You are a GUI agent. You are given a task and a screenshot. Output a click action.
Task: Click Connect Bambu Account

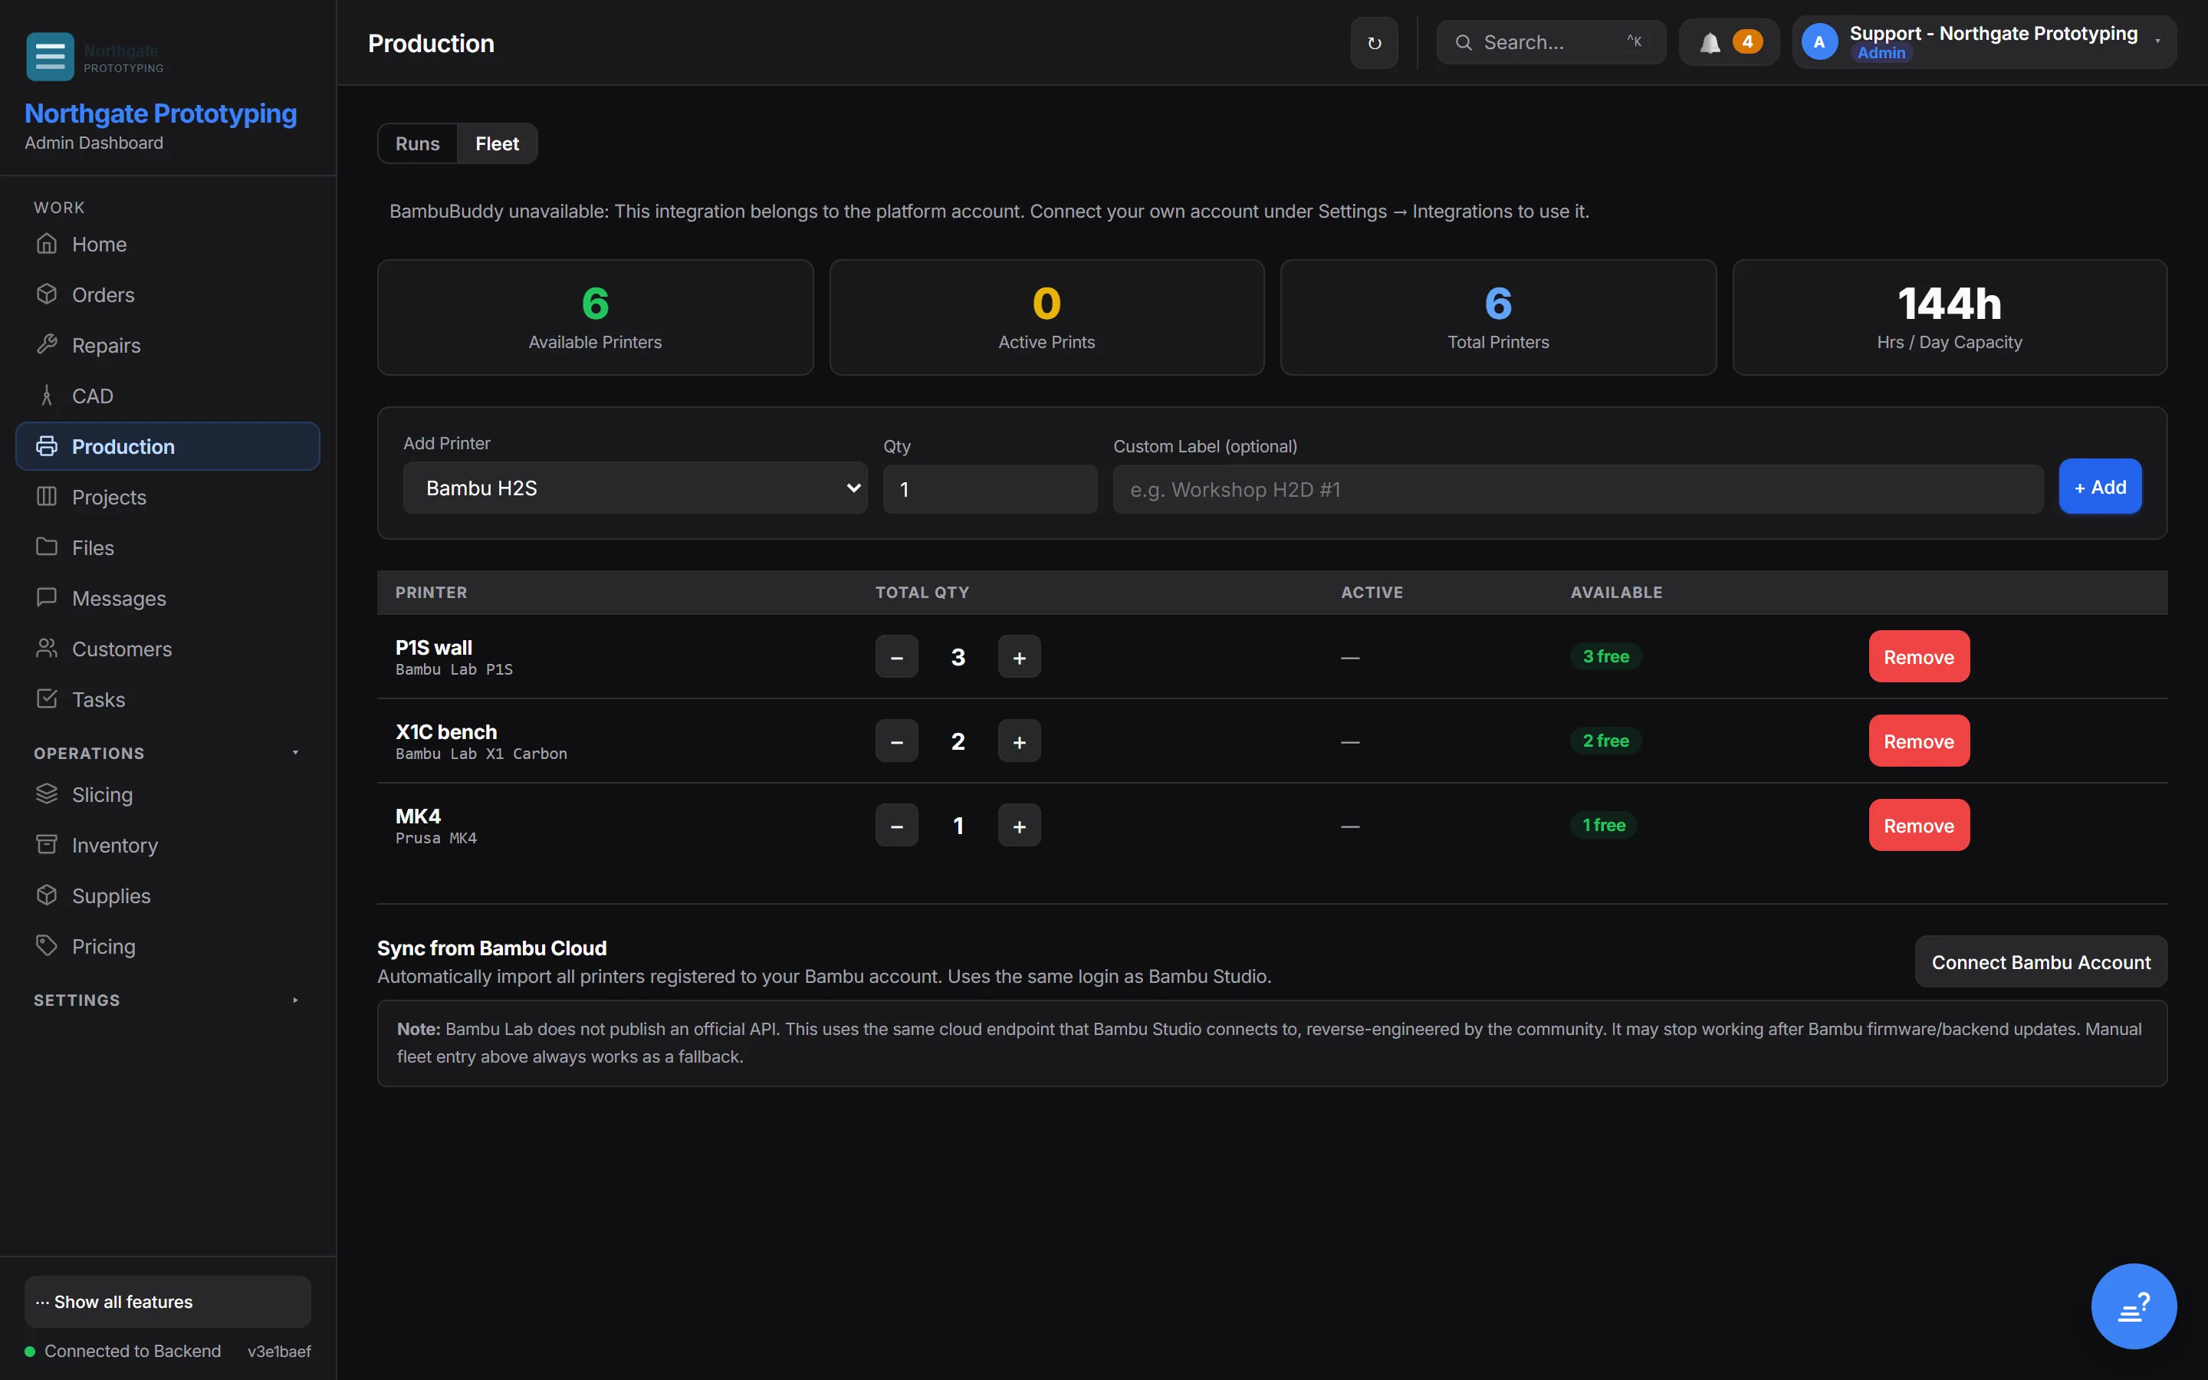click(x=2041, y=962)
